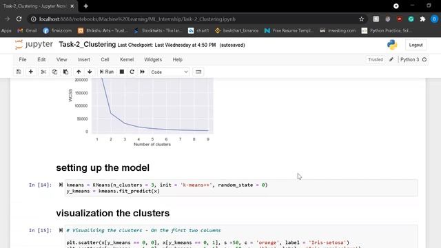The image size is (441, 248).
Task: Click the site info icon in address bar
Action: tap(34, 19)
